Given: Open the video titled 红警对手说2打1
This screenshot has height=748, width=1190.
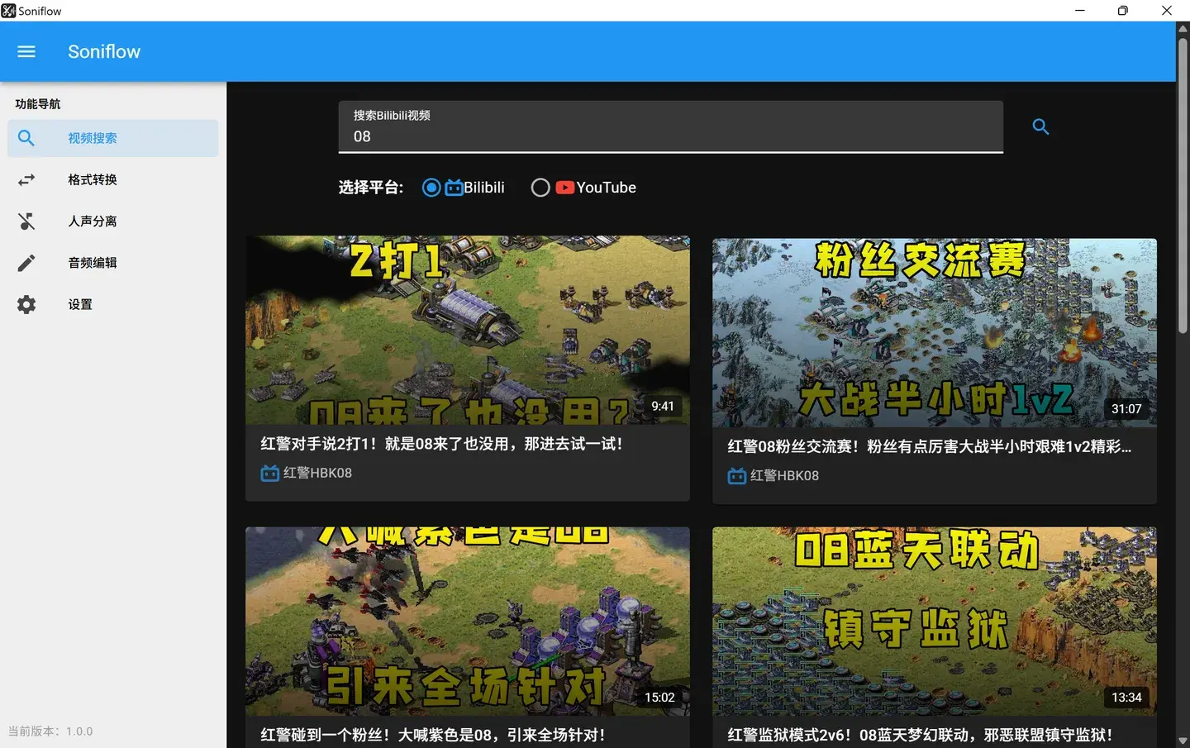Looking at the screenshot, I should tap(441, 444).
